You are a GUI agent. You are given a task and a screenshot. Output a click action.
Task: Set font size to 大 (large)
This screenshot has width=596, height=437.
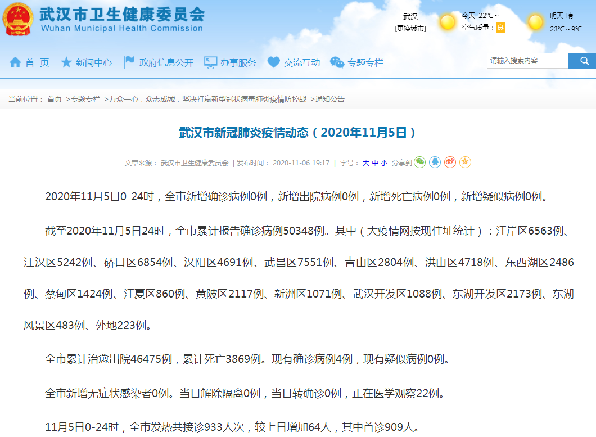pyautogui.click(x=366, y=163)
